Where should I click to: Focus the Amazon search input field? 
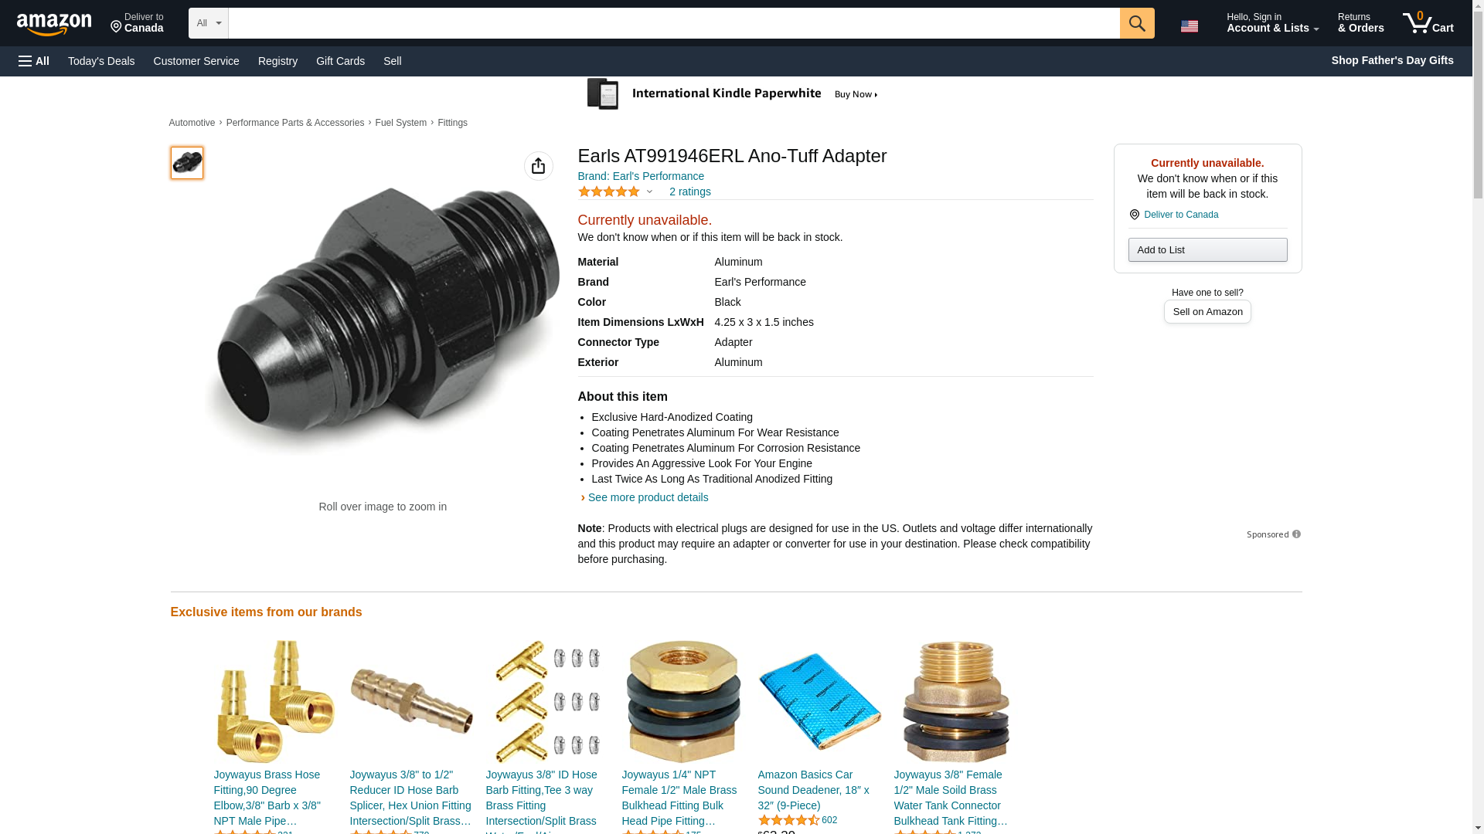click(674, 23)
